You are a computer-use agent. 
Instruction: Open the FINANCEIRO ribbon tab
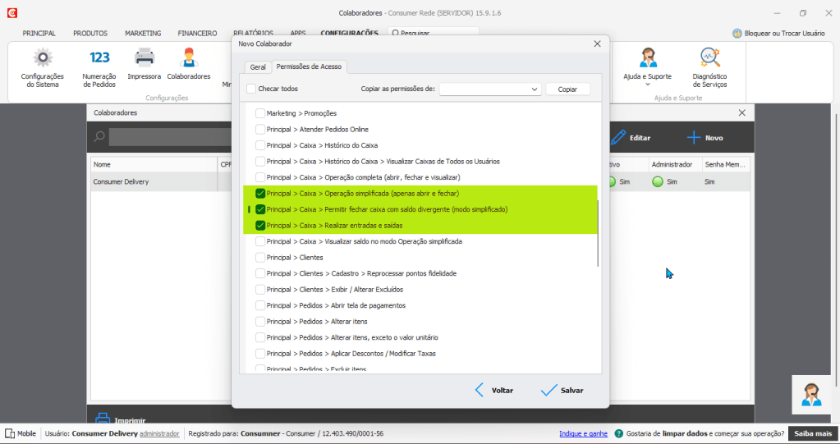coord(198,33)
